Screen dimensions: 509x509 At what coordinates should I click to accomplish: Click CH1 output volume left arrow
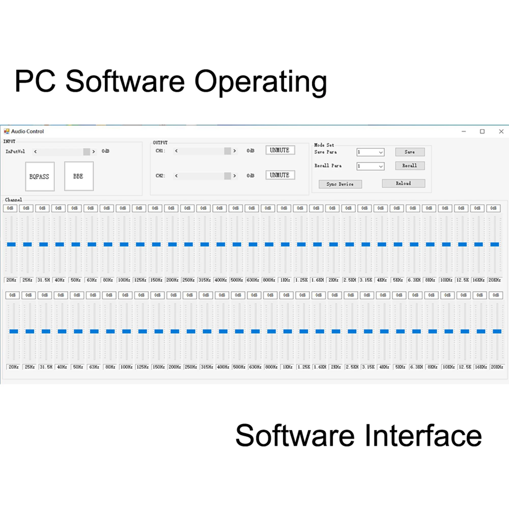coord(176,151)
